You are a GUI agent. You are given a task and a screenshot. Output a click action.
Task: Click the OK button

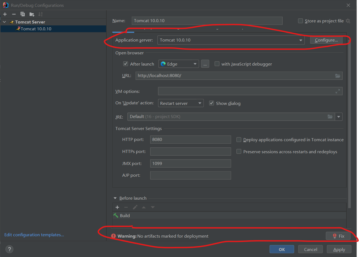point(282,249)
